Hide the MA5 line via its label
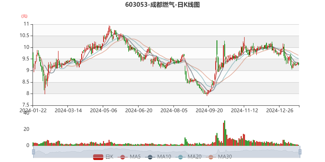325x162 pixels. click(x=135, y=157)
